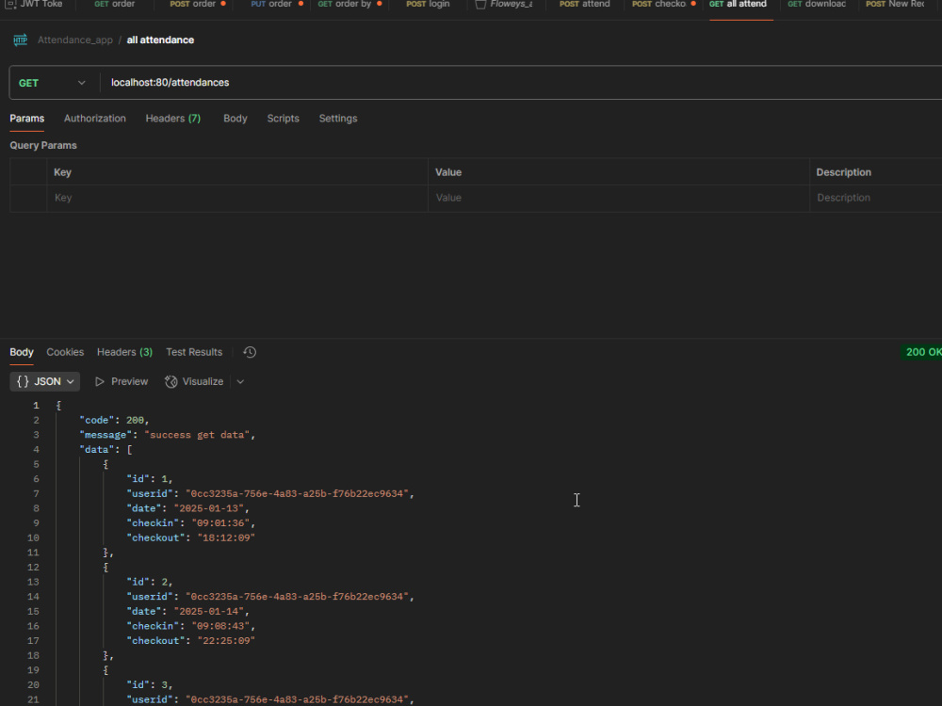Open the Floweys collection tab
Image resolution: width=942 pixels, height=706 pixels.
pos(505,4)
